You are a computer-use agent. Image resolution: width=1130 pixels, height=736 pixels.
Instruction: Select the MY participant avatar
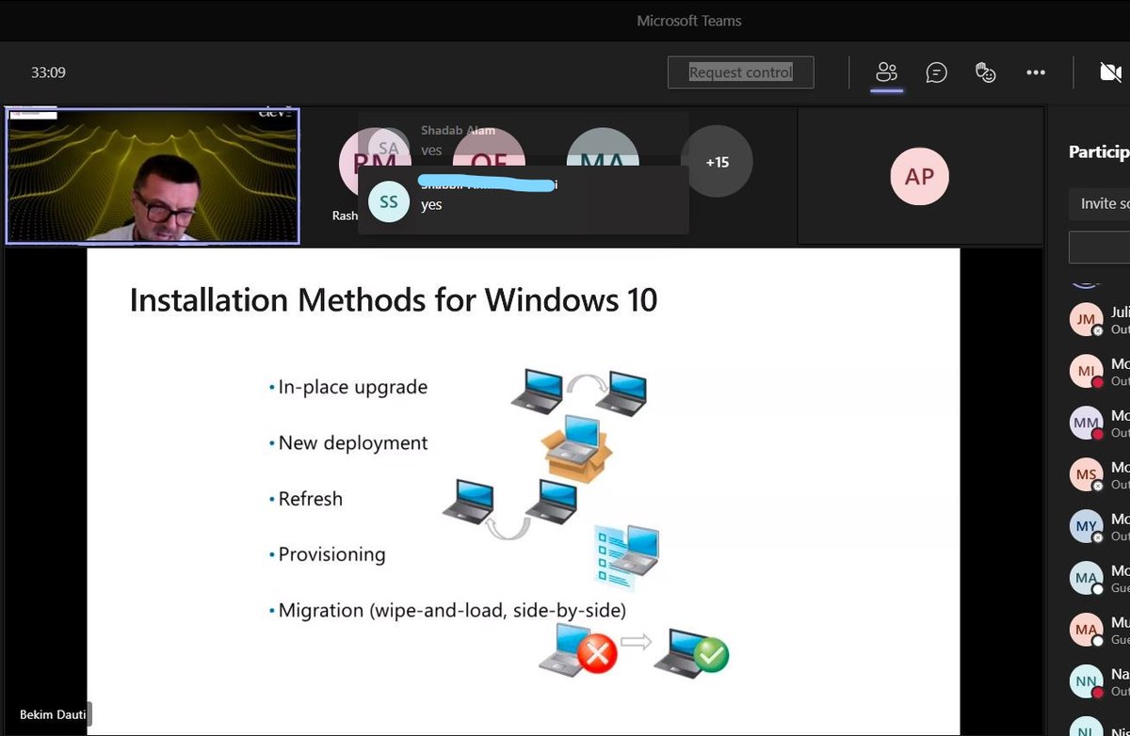click(1087, 526)
